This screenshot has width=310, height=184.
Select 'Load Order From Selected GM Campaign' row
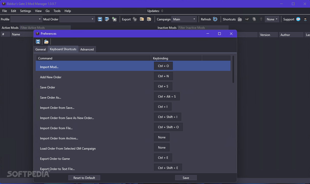click(133, 147)
